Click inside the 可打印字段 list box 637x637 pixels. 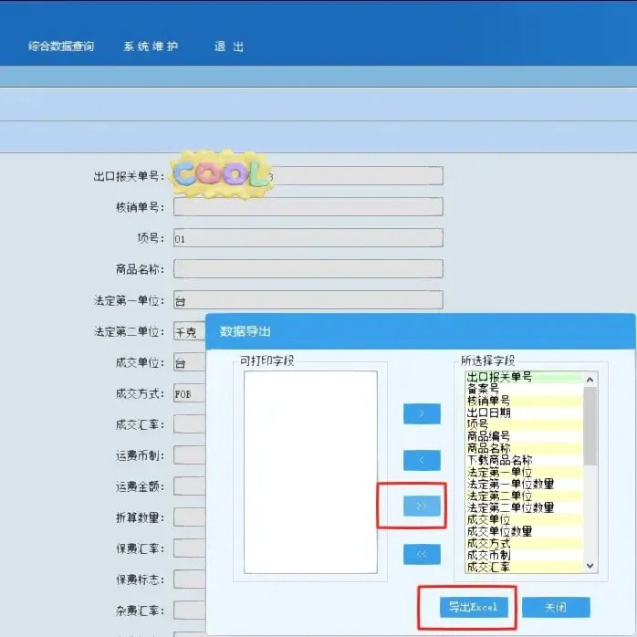point(310,472)
